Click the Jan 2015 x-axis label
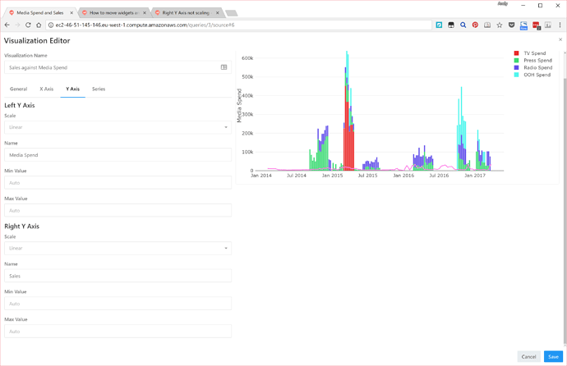This screenshot has height=366, width=567. click(x=332, y=176)
